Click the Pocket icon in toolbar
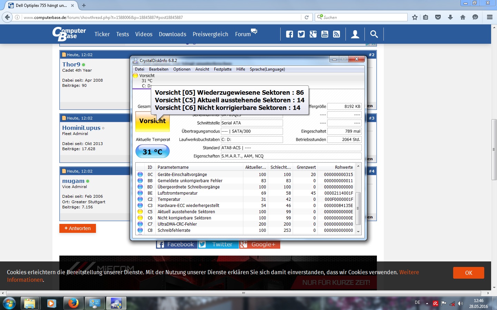Image resolution: width=497 pixels, height=310 pixels. coord(438,17)
